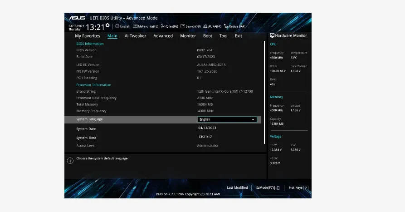Click the Core Voltage value 1.128 V
The height and width of the screenshot is (212, 405).
[296, 71]
